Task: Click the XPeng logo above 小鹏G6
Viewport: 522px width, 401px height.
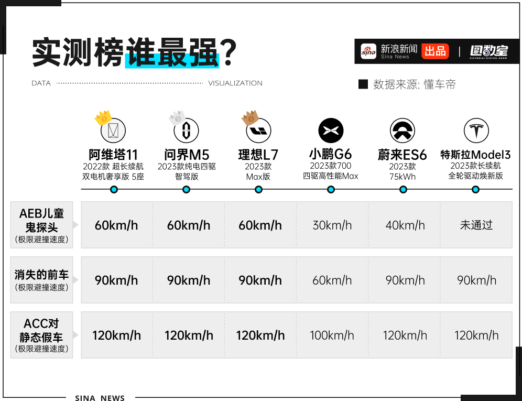Action: (x=331, y=130)
